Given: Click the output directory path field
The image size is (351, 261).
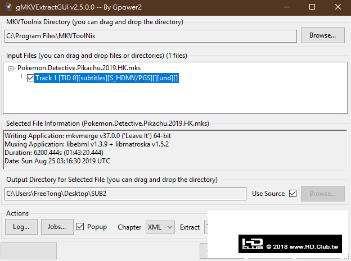Looking at the screenshot, I should [x=125, y=194].
